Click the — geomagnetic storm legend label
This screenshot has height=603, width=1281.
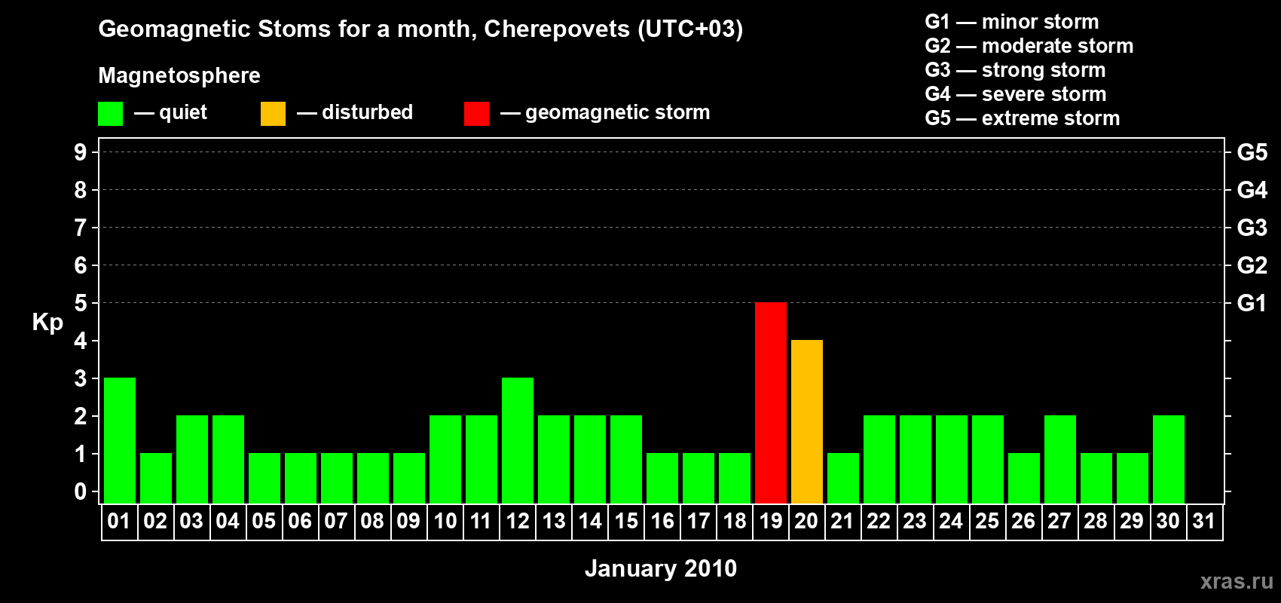point(605,112)
